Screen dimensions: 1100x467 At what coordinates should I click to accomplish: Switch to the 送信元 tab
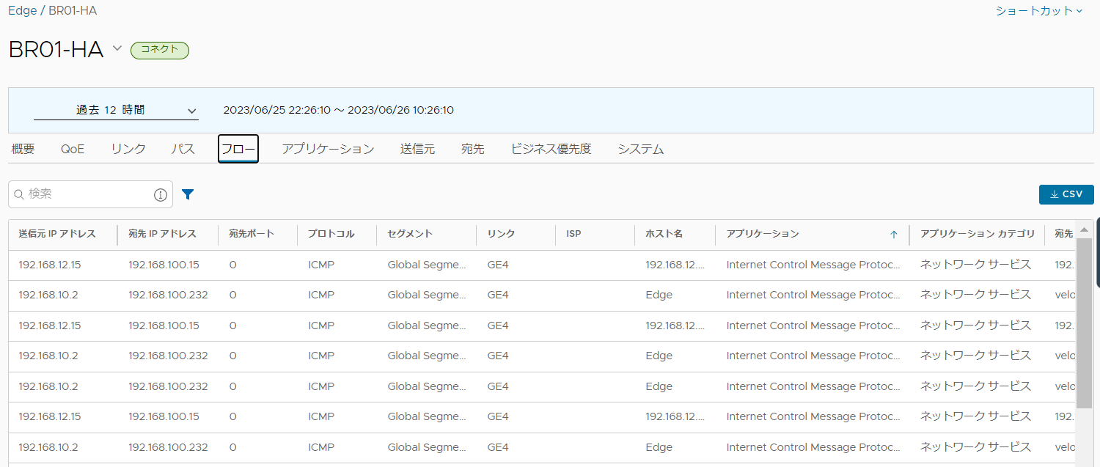417,149
